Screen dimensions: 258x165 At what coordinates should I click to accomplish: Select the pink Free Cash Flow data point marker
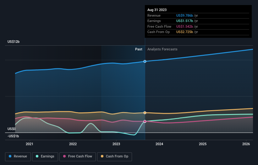click(145, 121)
